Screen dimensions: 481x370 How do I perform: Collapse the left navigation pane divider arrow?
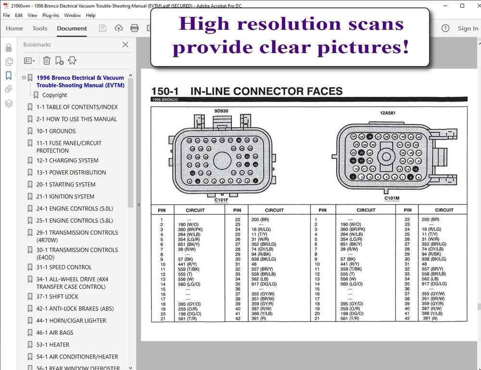[139, 205]
